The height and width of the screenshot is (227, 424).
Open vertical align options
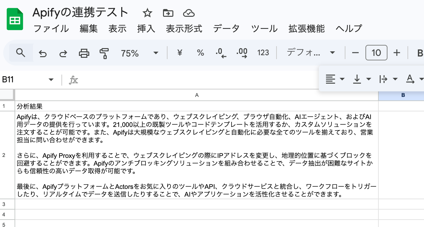357,79
